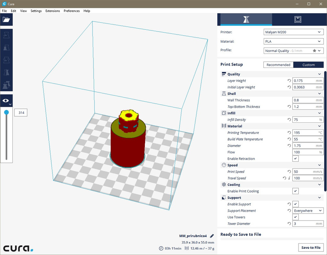The image size is (327, 255).
Task: Toggle the Use Towers checkbox
Action: (x=295, y=217)
